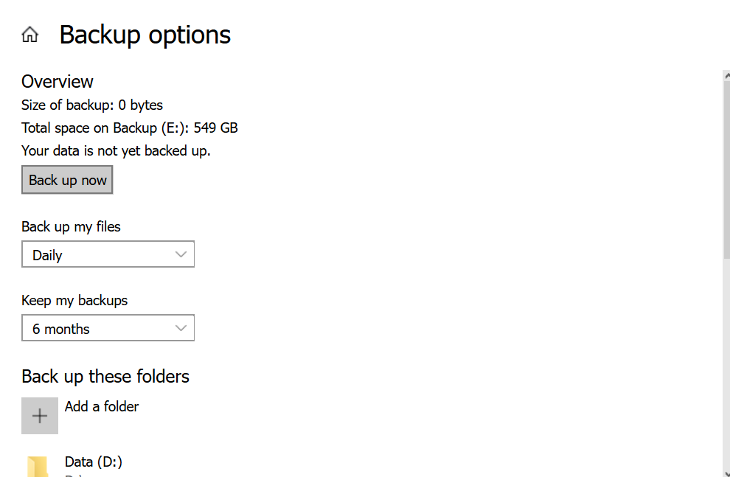Select the Data (D:) folder entry
Image resolution: width=730 pixels, height=477 pixels.
[x=94, y=462]
